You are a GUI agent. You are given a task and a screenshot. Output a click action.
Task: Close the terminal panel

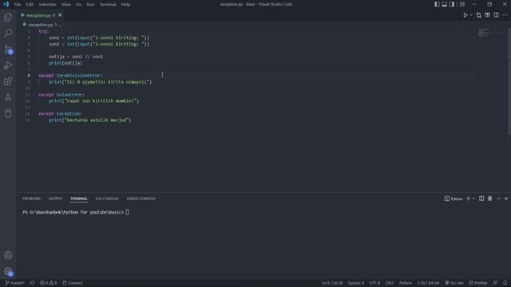click(506, 199)
